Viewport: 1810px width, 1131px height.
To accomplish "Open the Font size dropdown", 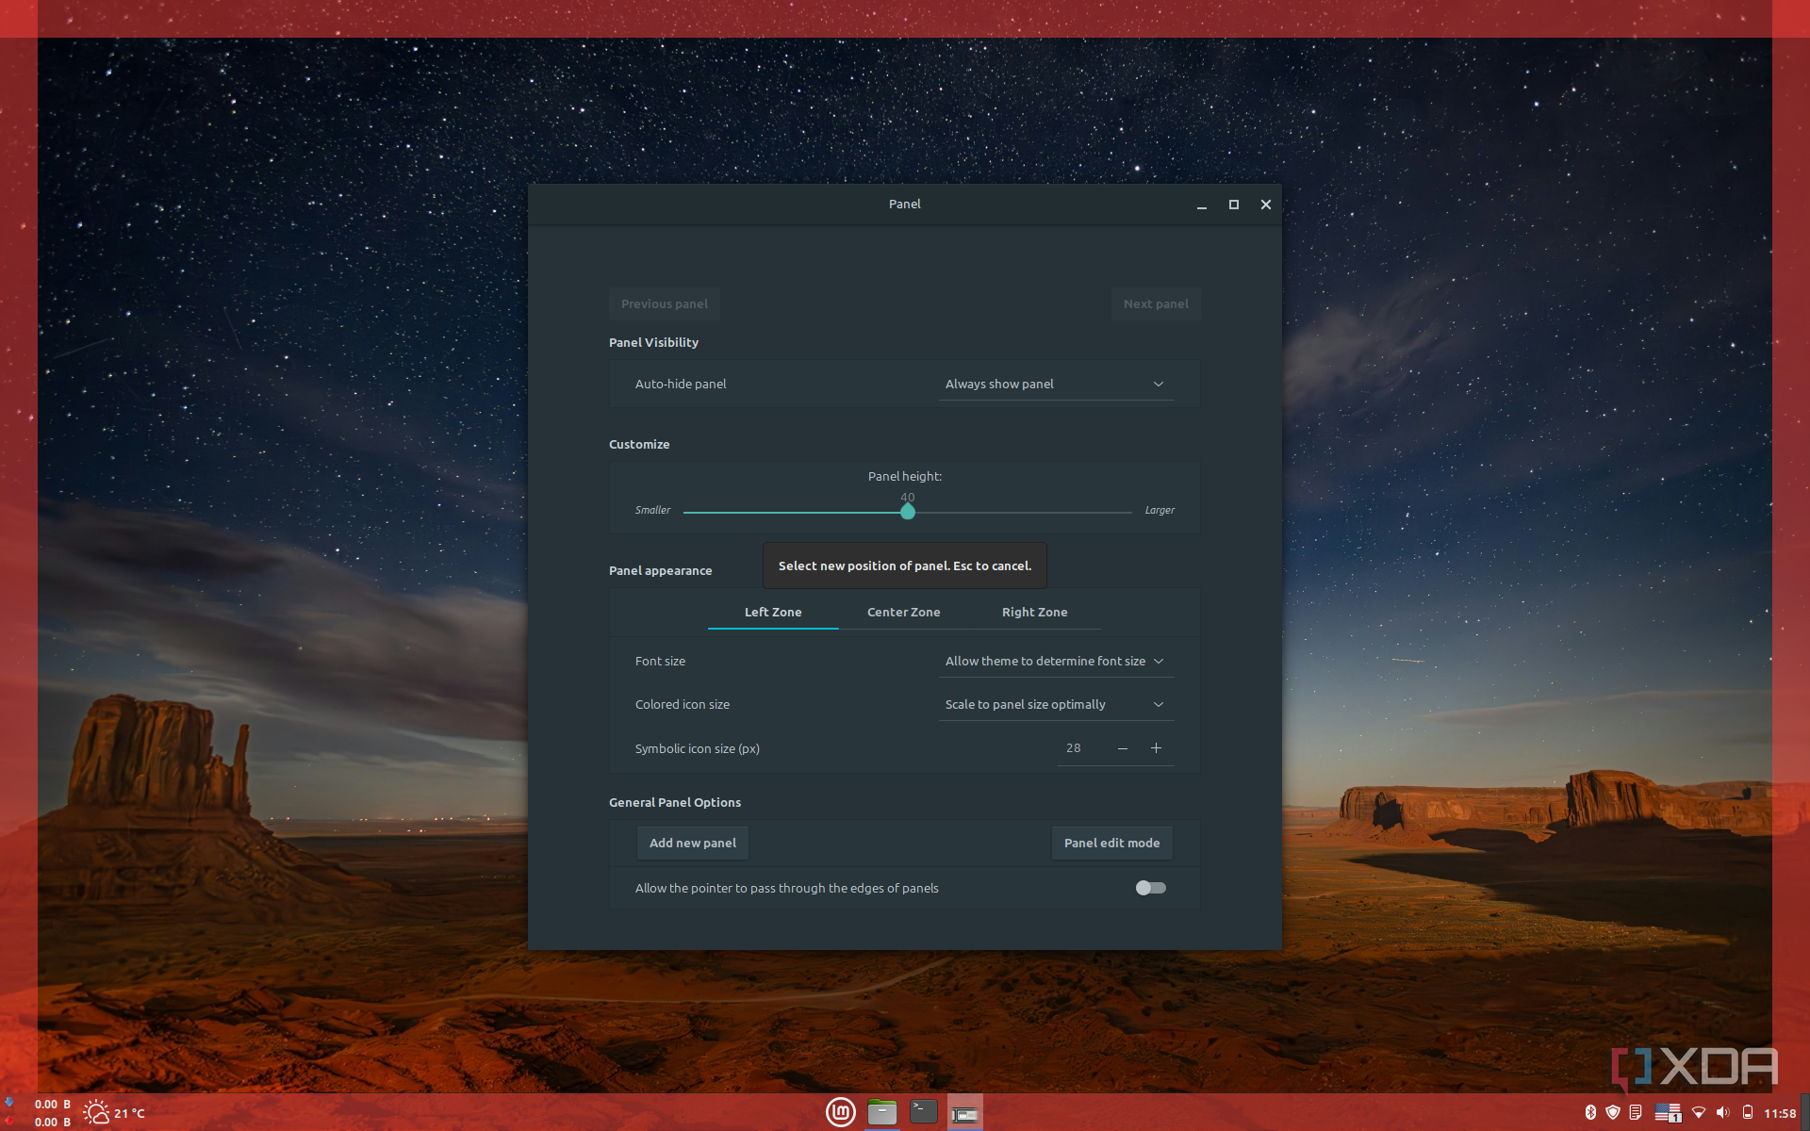I will click(x=1055, y=661).
